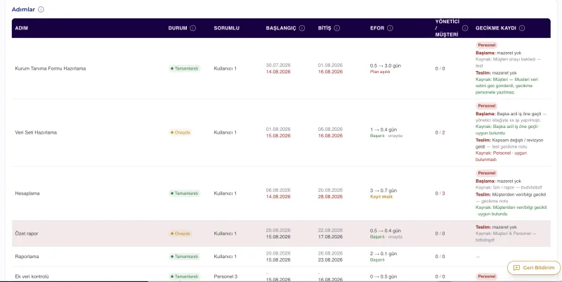Click planned start date 30.07.2026

click(x=278, y=65)
